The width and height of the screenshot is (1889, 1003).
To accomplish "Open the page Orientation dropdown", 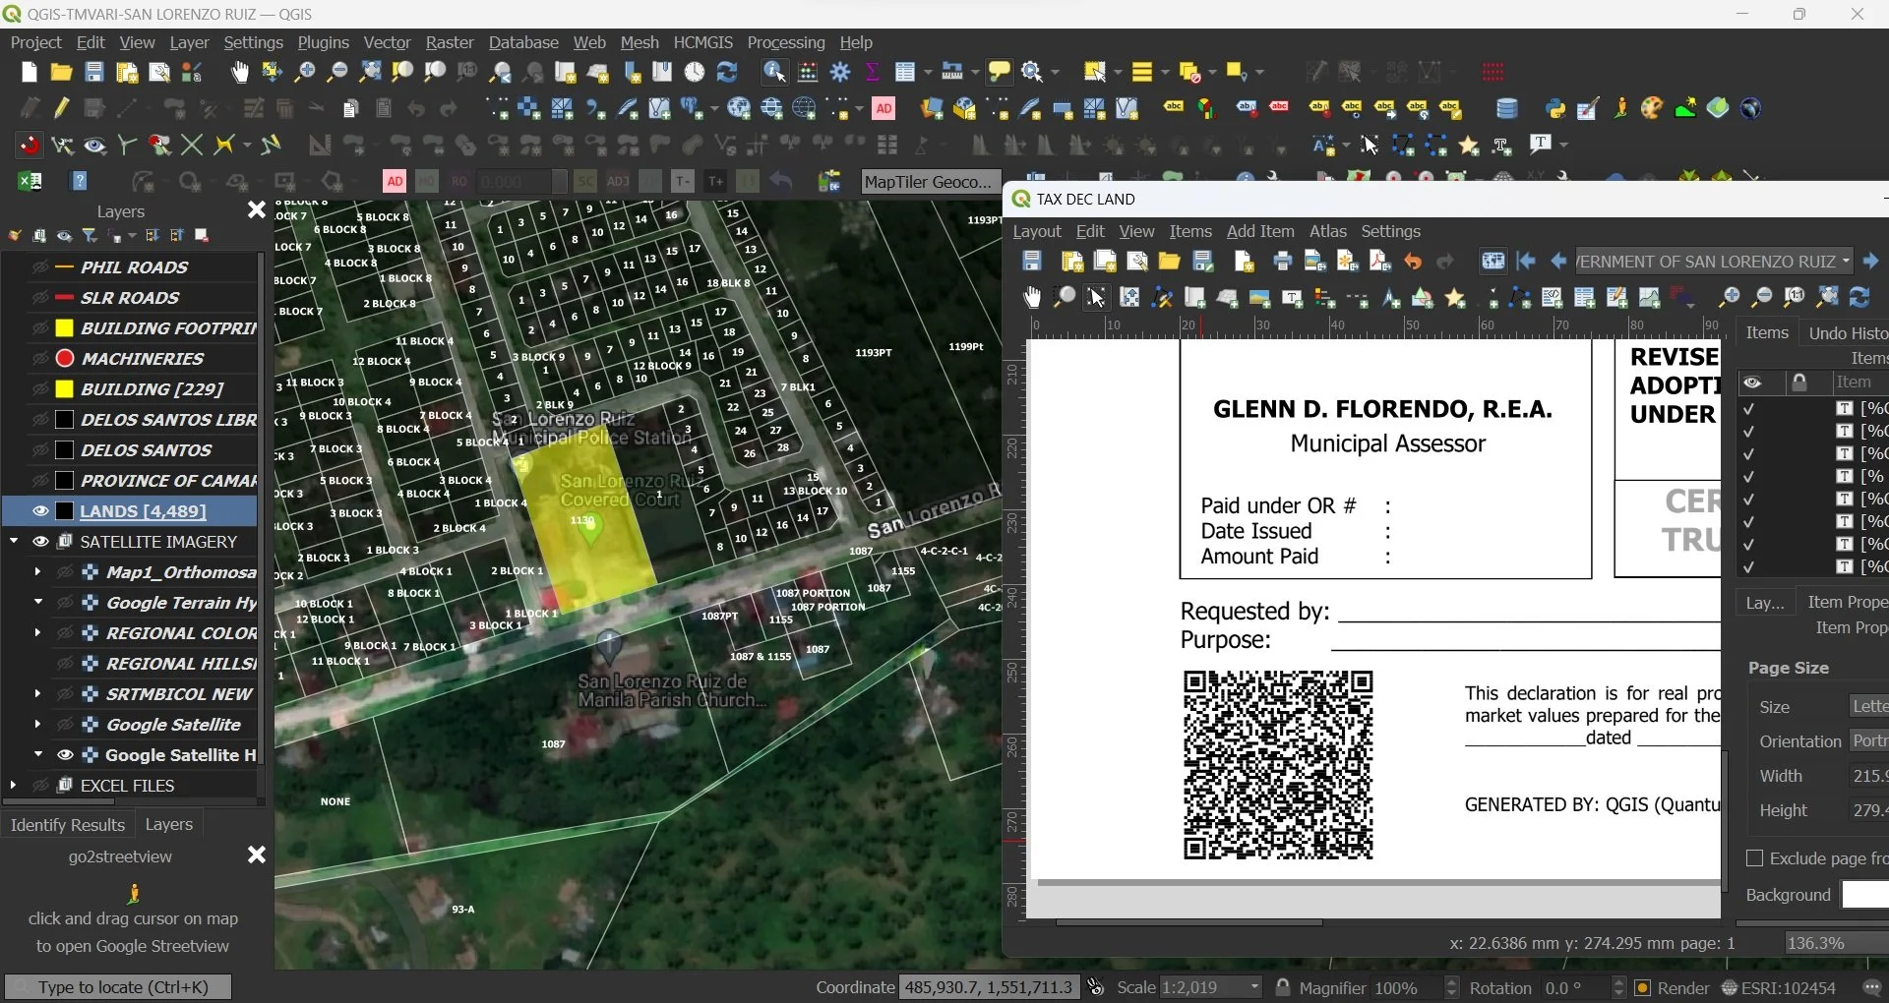I will 1869,741.
